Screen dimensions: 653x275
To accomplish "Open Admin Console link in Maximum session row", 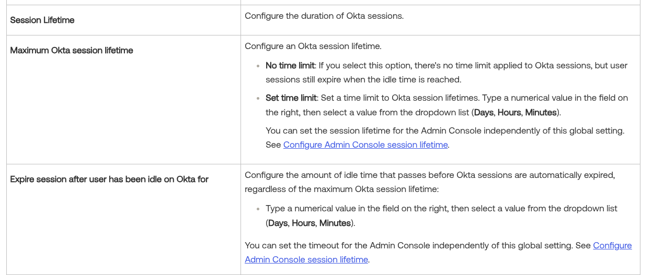I will point(365,145).
